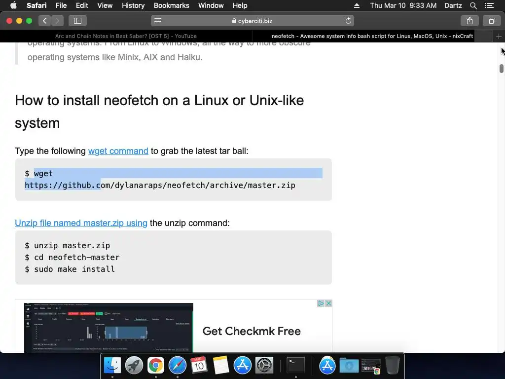Open Finder from the Dock
The height and width of the screenshot is (379, 505).
click(x=112, y=366)
